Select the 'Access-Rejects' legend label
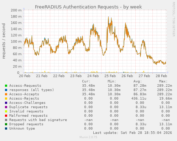This screenshot has width=177, height=141. pyautogui.click(x=24, y=99)
